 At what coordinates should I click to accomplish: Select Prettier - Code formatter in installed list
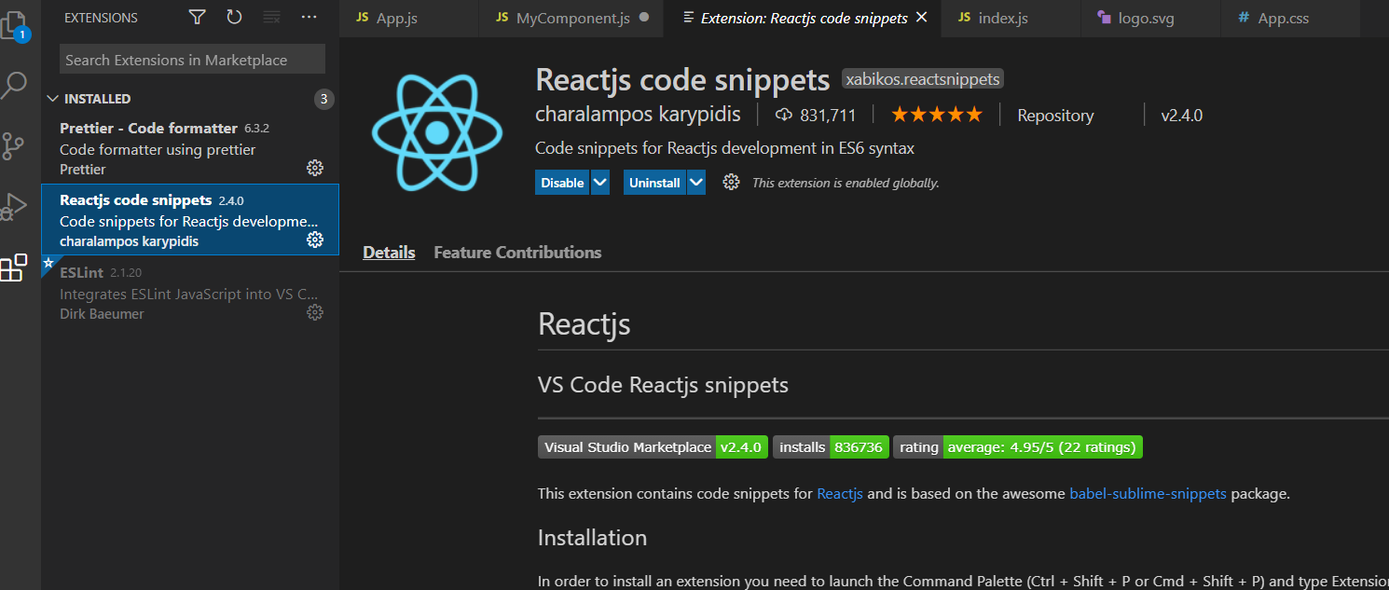click(x=190, y=148)
